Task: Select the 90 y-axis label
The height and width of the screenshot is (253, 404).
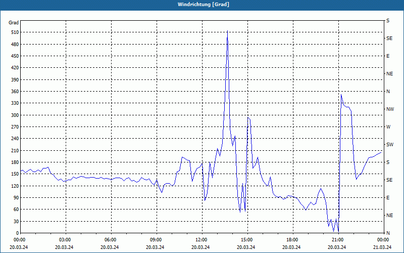Action: [x=17, y=198]
